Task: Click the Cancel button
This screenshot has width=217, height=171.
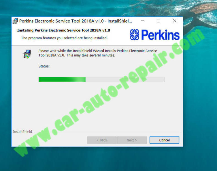Action: tap(164, 140)
